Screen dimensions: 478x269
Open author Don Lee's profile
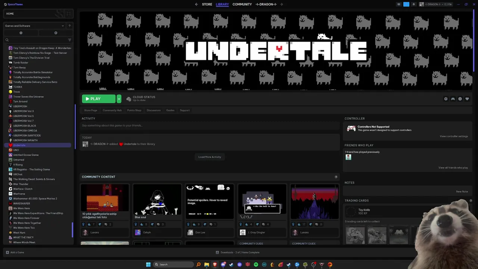click(200, 232)
